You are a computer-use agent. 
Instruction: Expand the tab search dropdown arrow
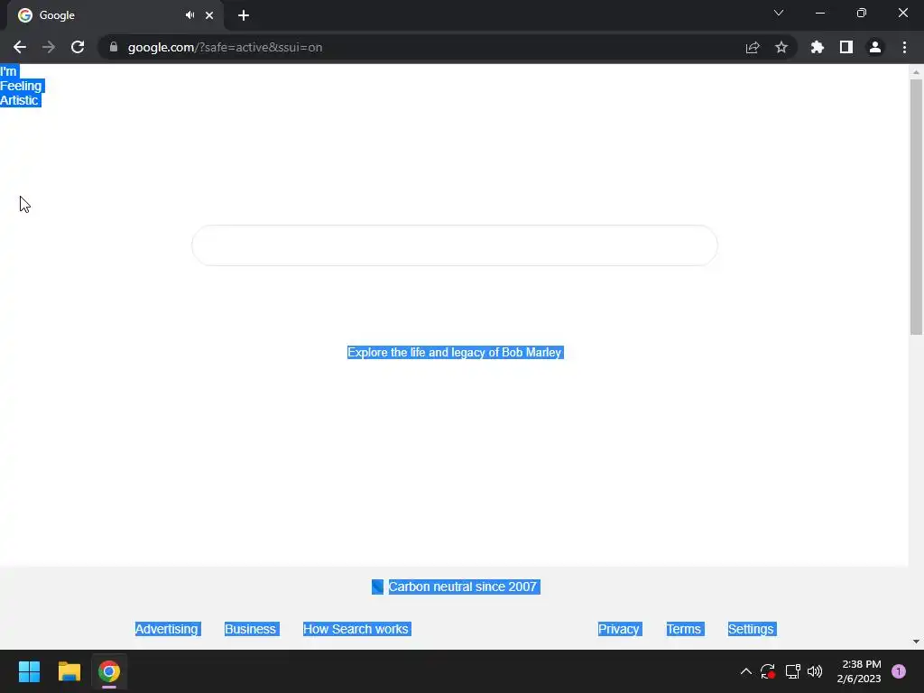[x=779, y=13]
